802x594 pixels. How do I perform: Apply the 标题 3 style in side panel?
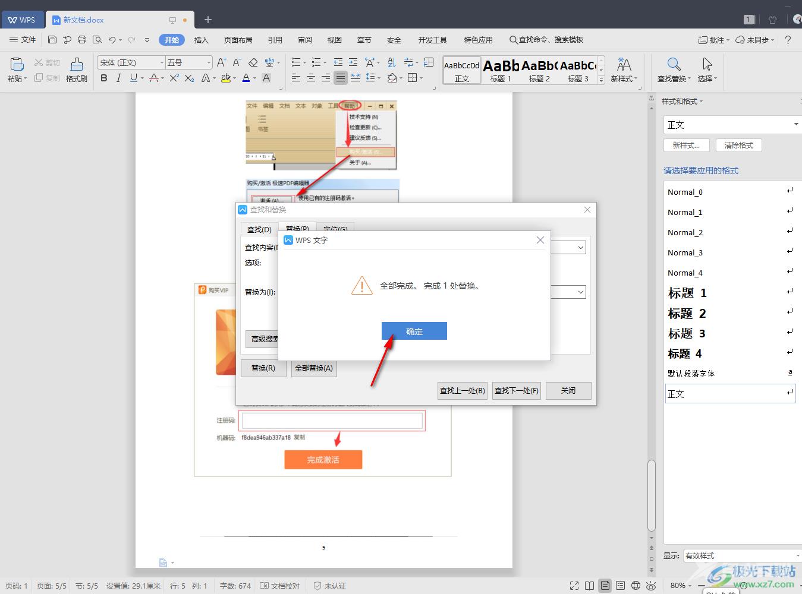(x=730, y=333)
